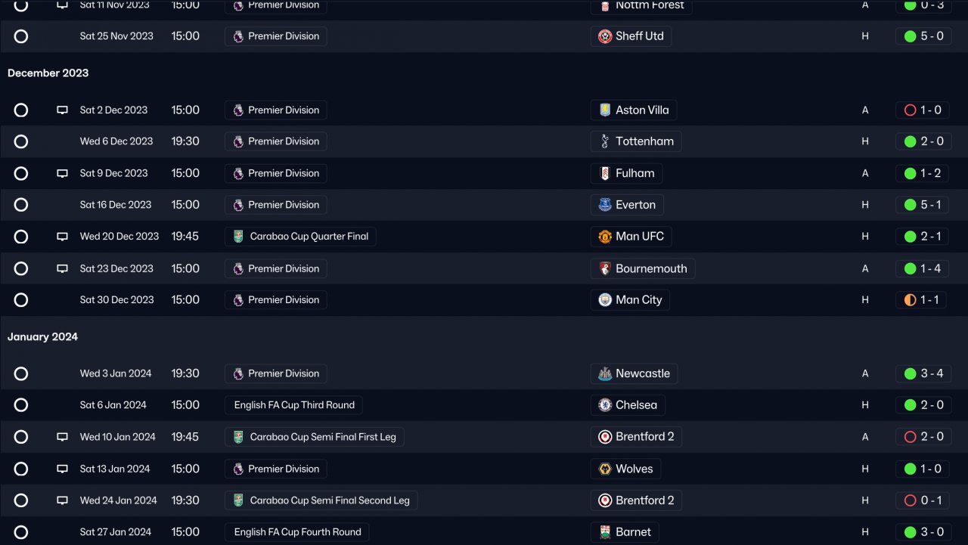Image resolution: width=968 pixels, height=545 pixels.
Task: Click the Aston Villa club badge
Action: point(605,110)
